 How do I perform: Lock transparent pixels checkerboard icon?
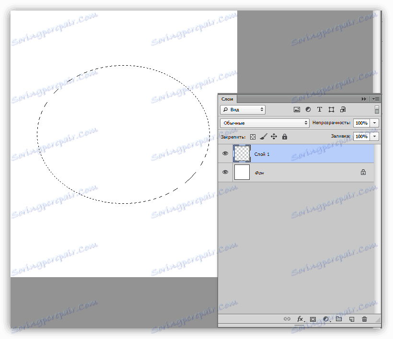[253, 137]
